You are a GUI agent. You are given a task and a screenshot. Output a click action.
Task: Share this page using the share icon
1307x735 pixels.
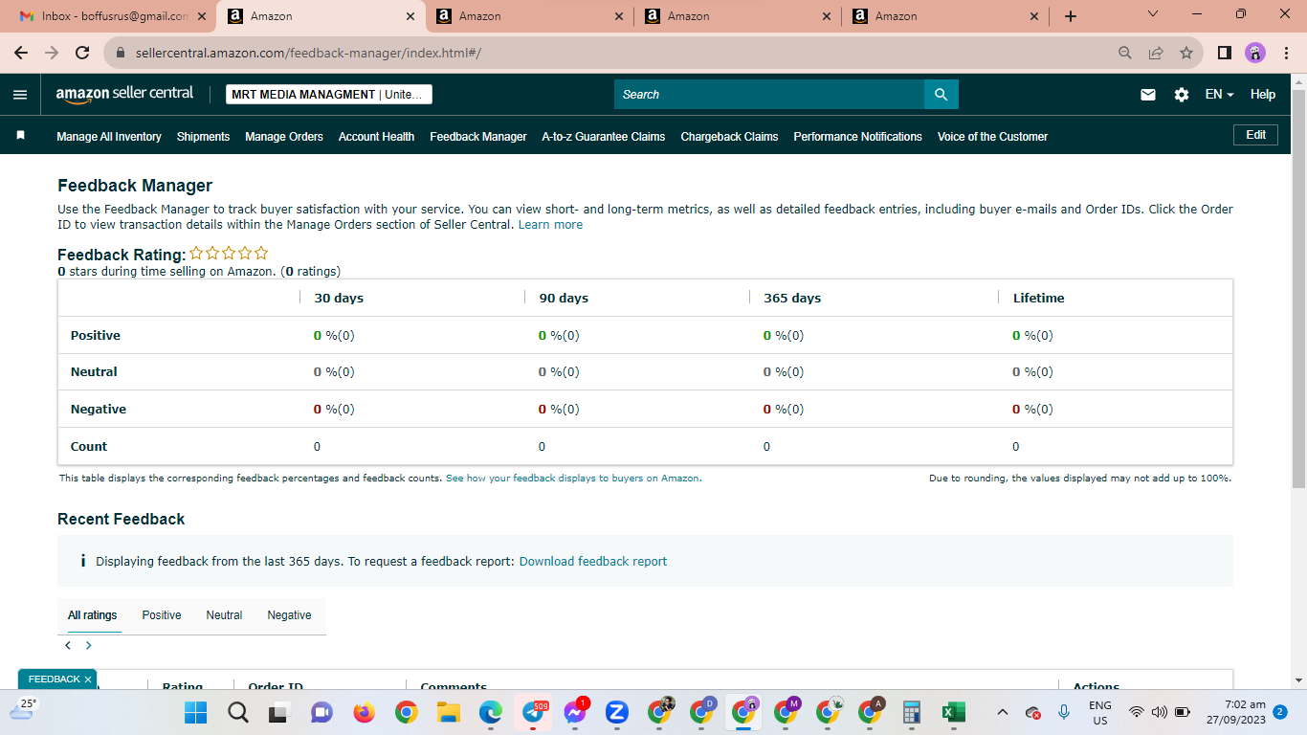tap(1156, 53)
